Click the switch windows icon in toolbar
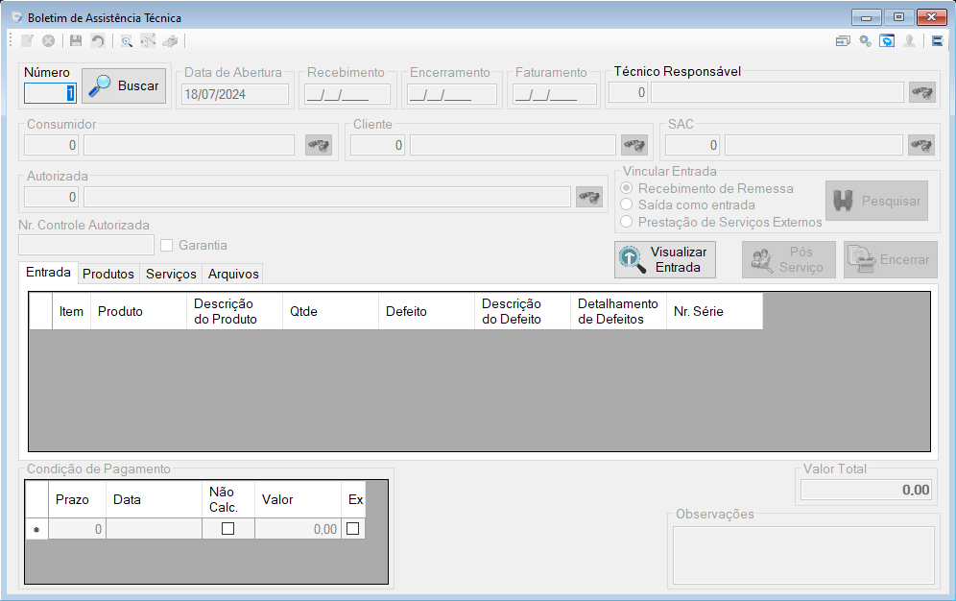This screenshot has width=956, height=601. click(843, 41)
